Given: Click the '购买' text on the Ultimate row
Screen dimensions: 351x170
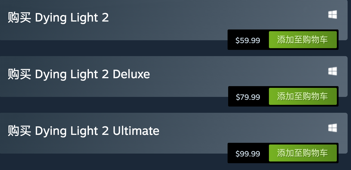Looking at the screenshot, I should point(19,131).
